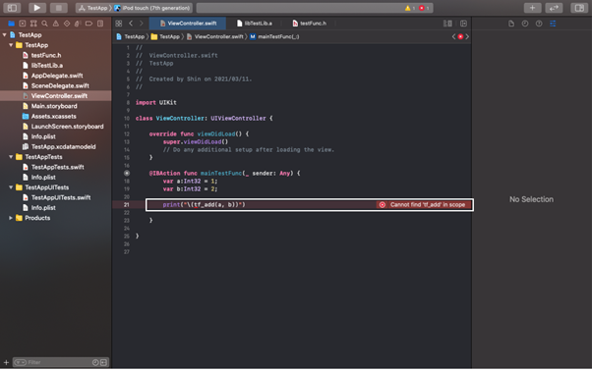Choose the iPod touch (7th generation) destination
The height and width of the screenshot is (370, 592).
click(152, 8)
